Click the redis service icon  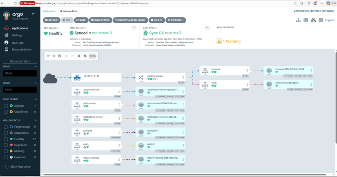coord(77,146)
